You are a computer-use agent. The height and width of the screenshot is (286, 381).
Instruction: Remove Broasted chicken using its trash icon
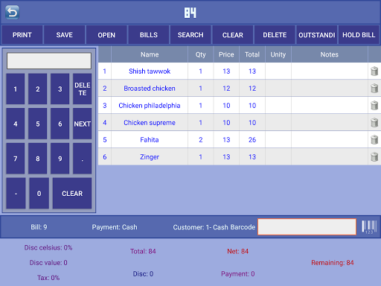374,89
